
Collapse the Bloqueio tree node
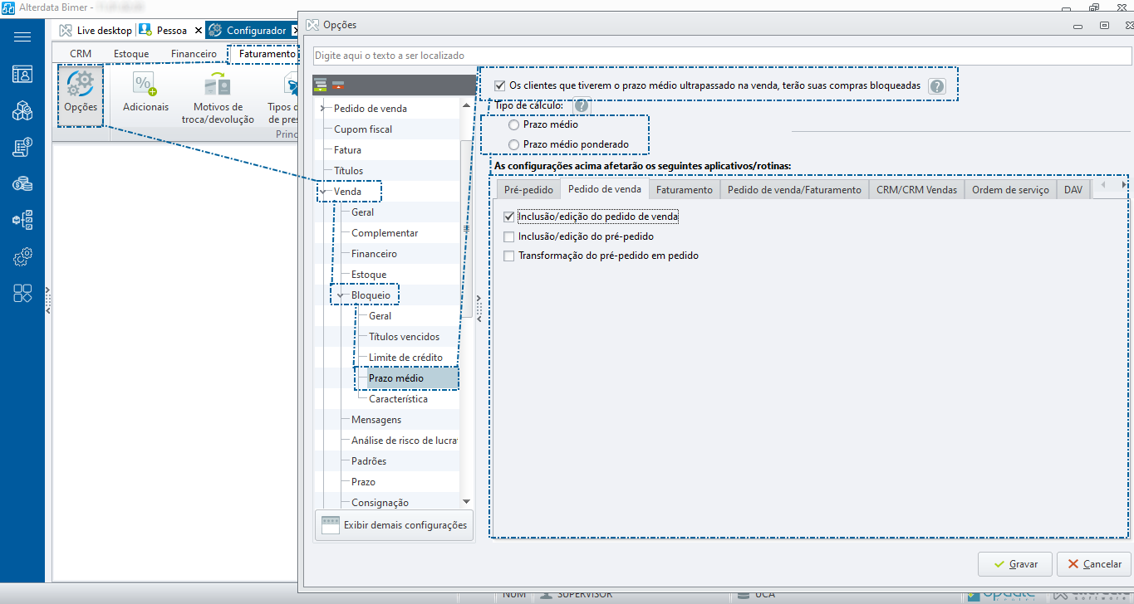click(341, 295)
